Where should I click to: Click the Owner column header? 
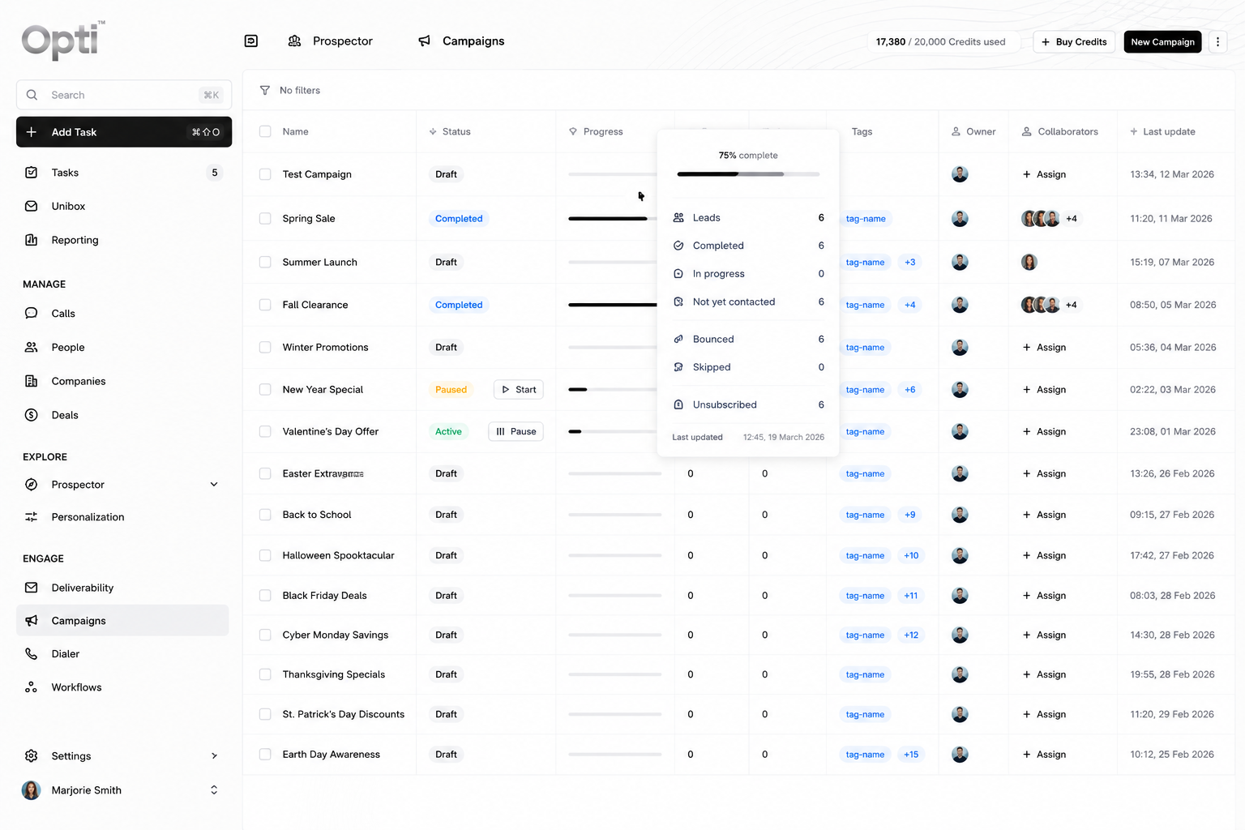pyautogui.click(x=973, y=131)
